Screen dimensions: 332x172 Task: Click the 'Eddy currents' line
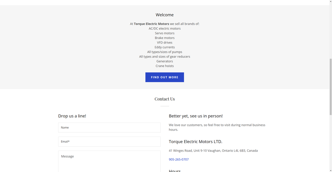click(164, 47)
